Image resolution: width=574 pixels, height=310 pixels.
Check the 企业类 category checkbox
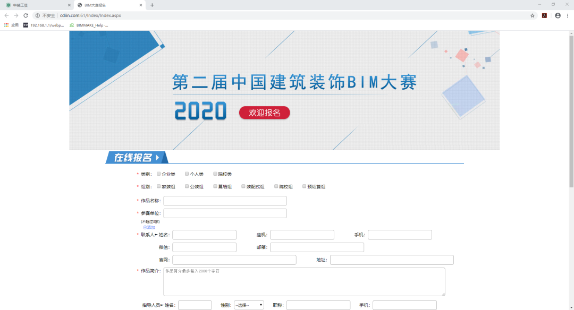[158, 174]
